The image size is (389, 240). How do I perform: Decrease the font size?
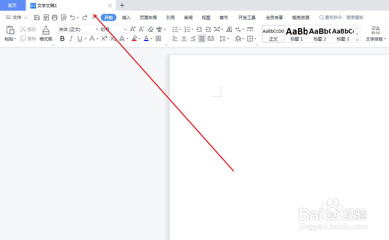click(x=141, y=29)
